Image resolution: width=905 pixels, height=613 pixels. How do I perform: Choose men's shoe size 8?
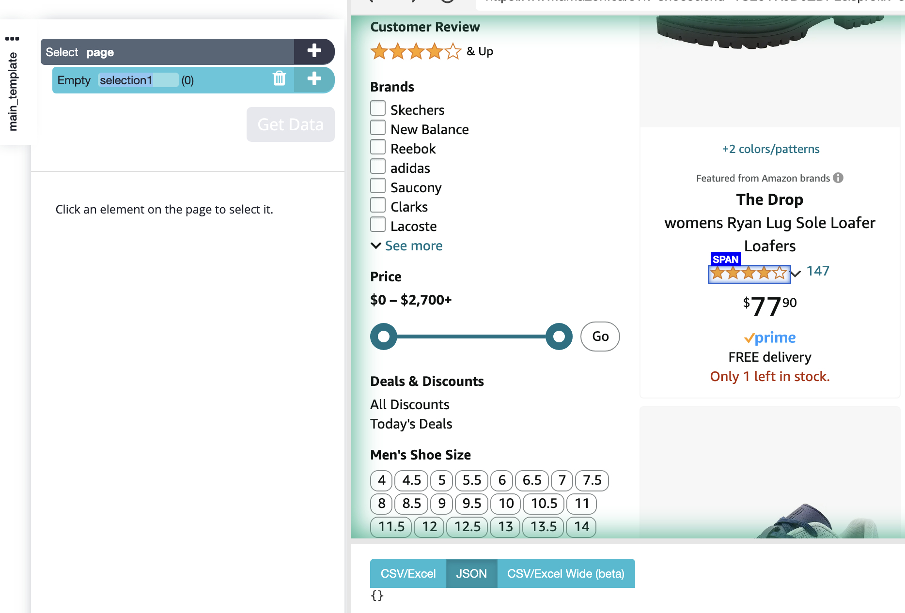[381, 504]
